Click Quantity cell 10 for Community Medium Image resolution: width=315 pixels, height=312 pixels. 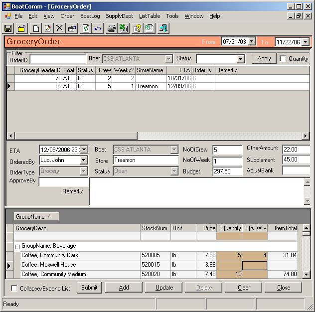tap(229, 274)
